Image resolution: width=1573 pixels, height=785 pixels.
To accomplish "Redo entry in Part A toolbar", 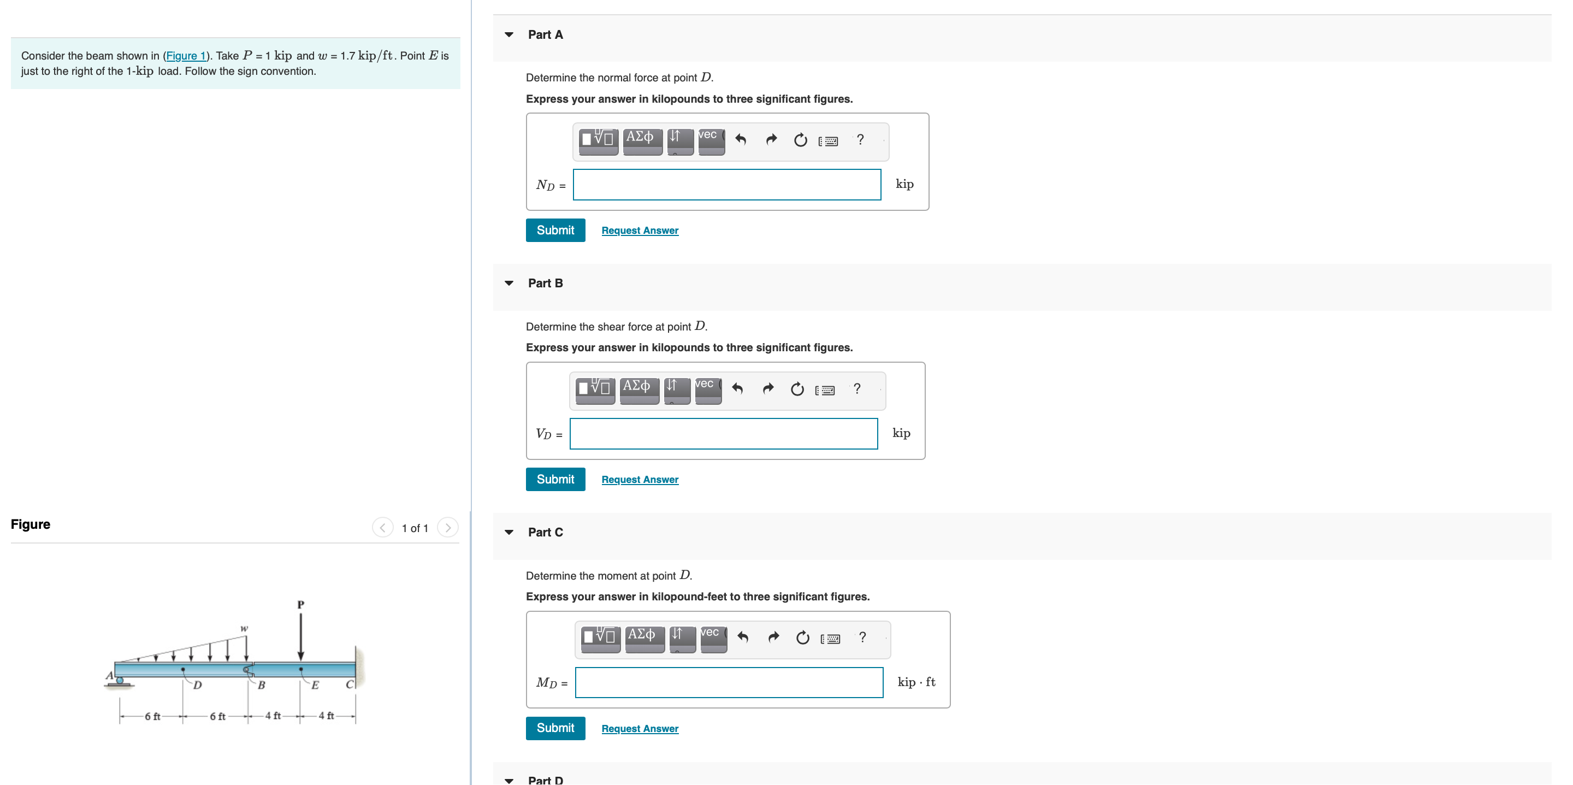I will click(x=771, y=140).
